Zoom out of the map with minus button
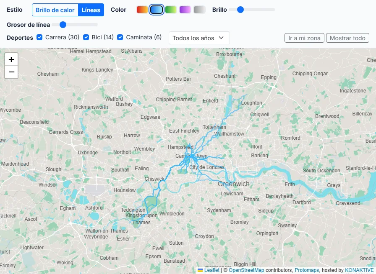Image resolution: width=376 pixels, height=274 pixels. (11, 72)
